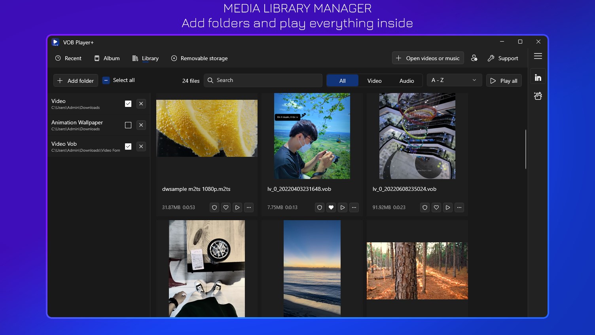Click inside the Search files field
Viewport: 595px width, 335px height.
(x=263, y=80)
